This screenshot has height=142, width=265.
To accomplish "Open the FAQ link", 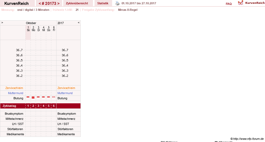I will point(229,4).
